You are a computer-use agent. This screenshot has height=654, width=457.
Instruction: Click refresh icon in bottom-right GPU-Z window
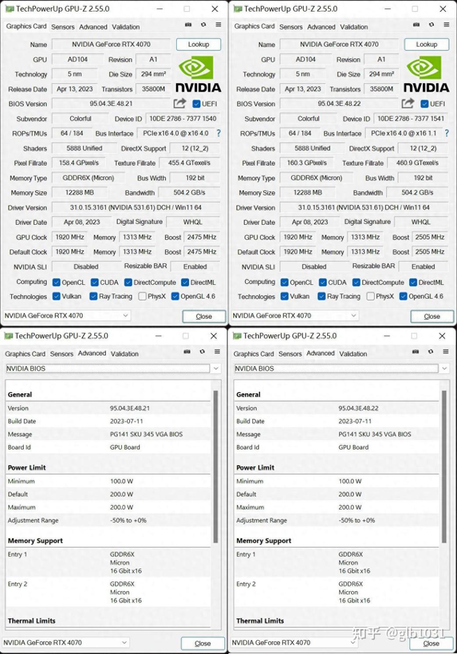point(431,352)
